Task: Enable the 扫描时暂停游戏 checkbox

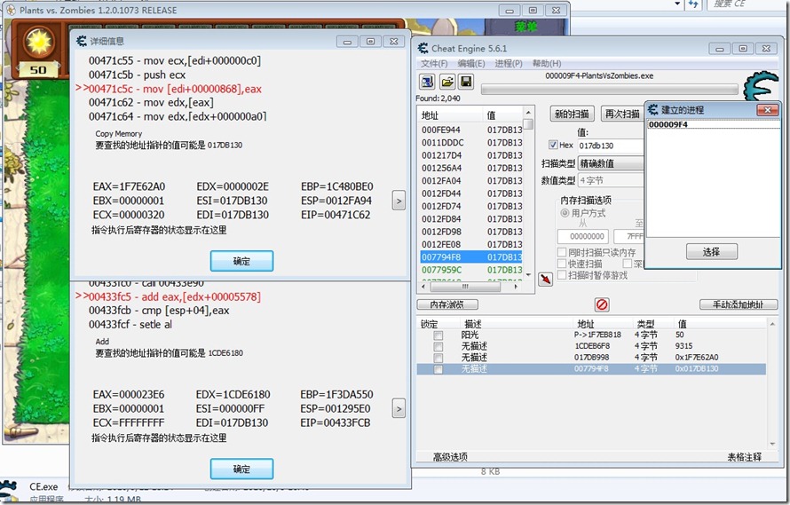Action: pyautogui.click(x=561, y=275)
